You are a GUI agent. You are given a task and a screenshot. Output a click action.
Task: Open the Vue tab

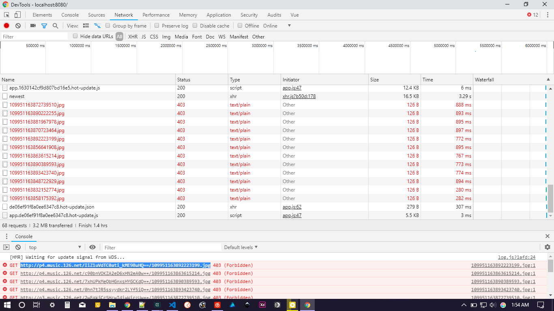(x=295, y=15)
